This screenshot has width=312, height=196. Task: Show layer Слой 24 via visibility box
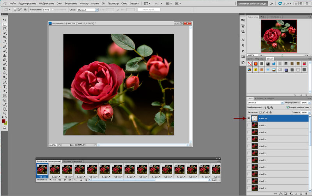(x=249, y=146)
